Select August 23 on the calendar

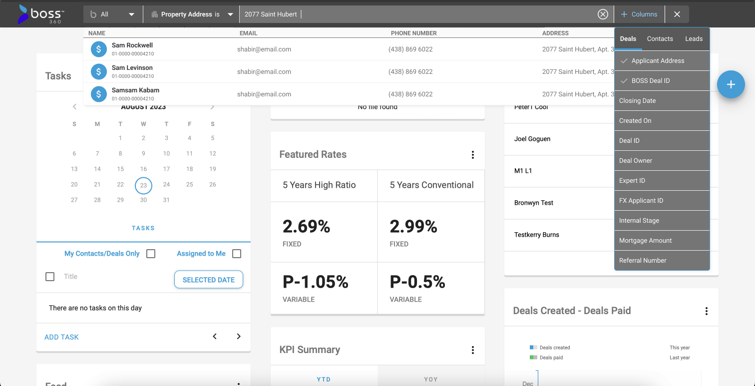pos(143,185)
